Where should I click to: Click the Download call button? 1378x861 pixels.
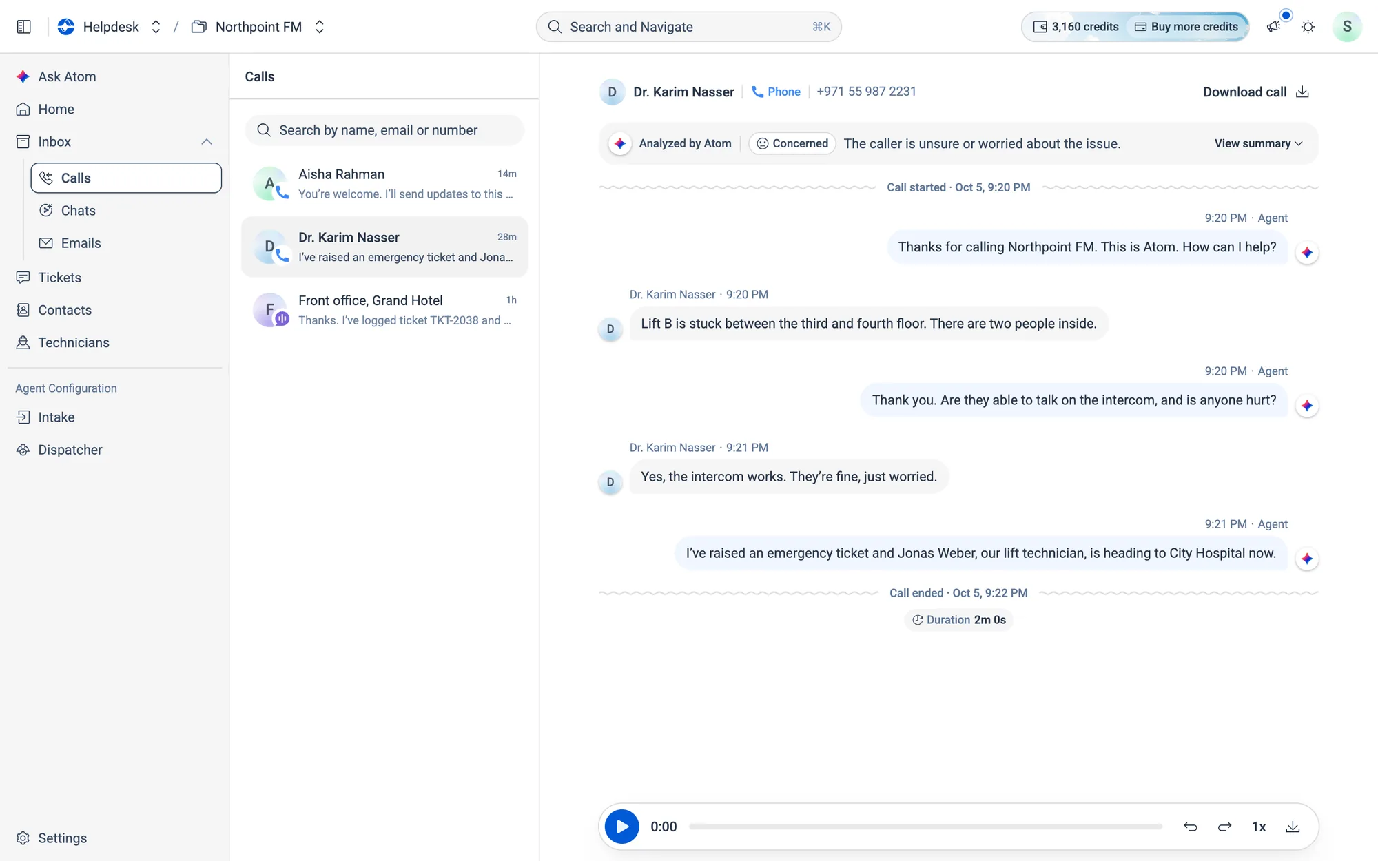coord(1255,92)
